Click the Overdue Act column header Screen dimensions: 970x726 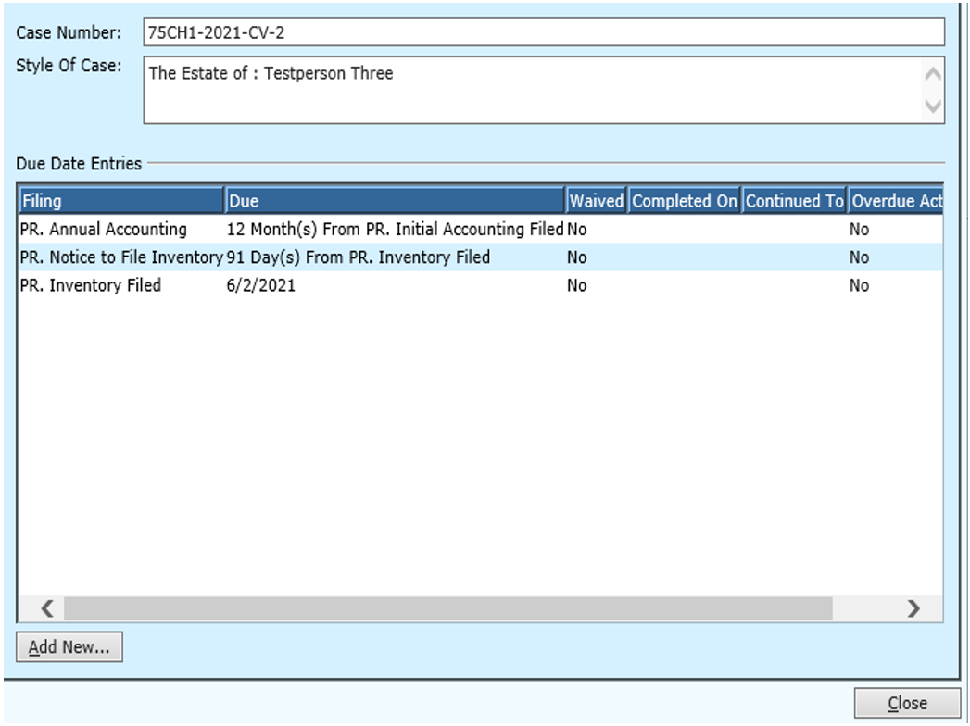click(x=895, y=201)
